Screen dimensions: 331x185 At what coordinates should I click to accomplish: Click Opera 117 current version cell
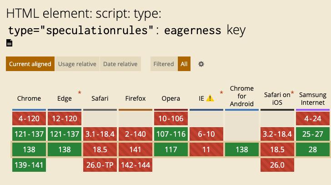point(171,149)
